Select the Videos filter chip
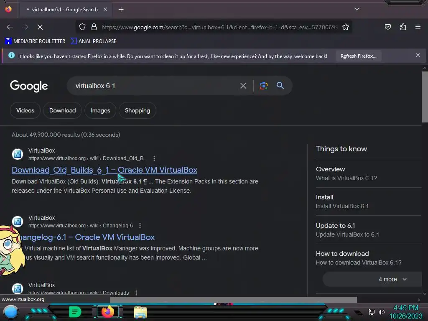 click(x=25, y=110)
